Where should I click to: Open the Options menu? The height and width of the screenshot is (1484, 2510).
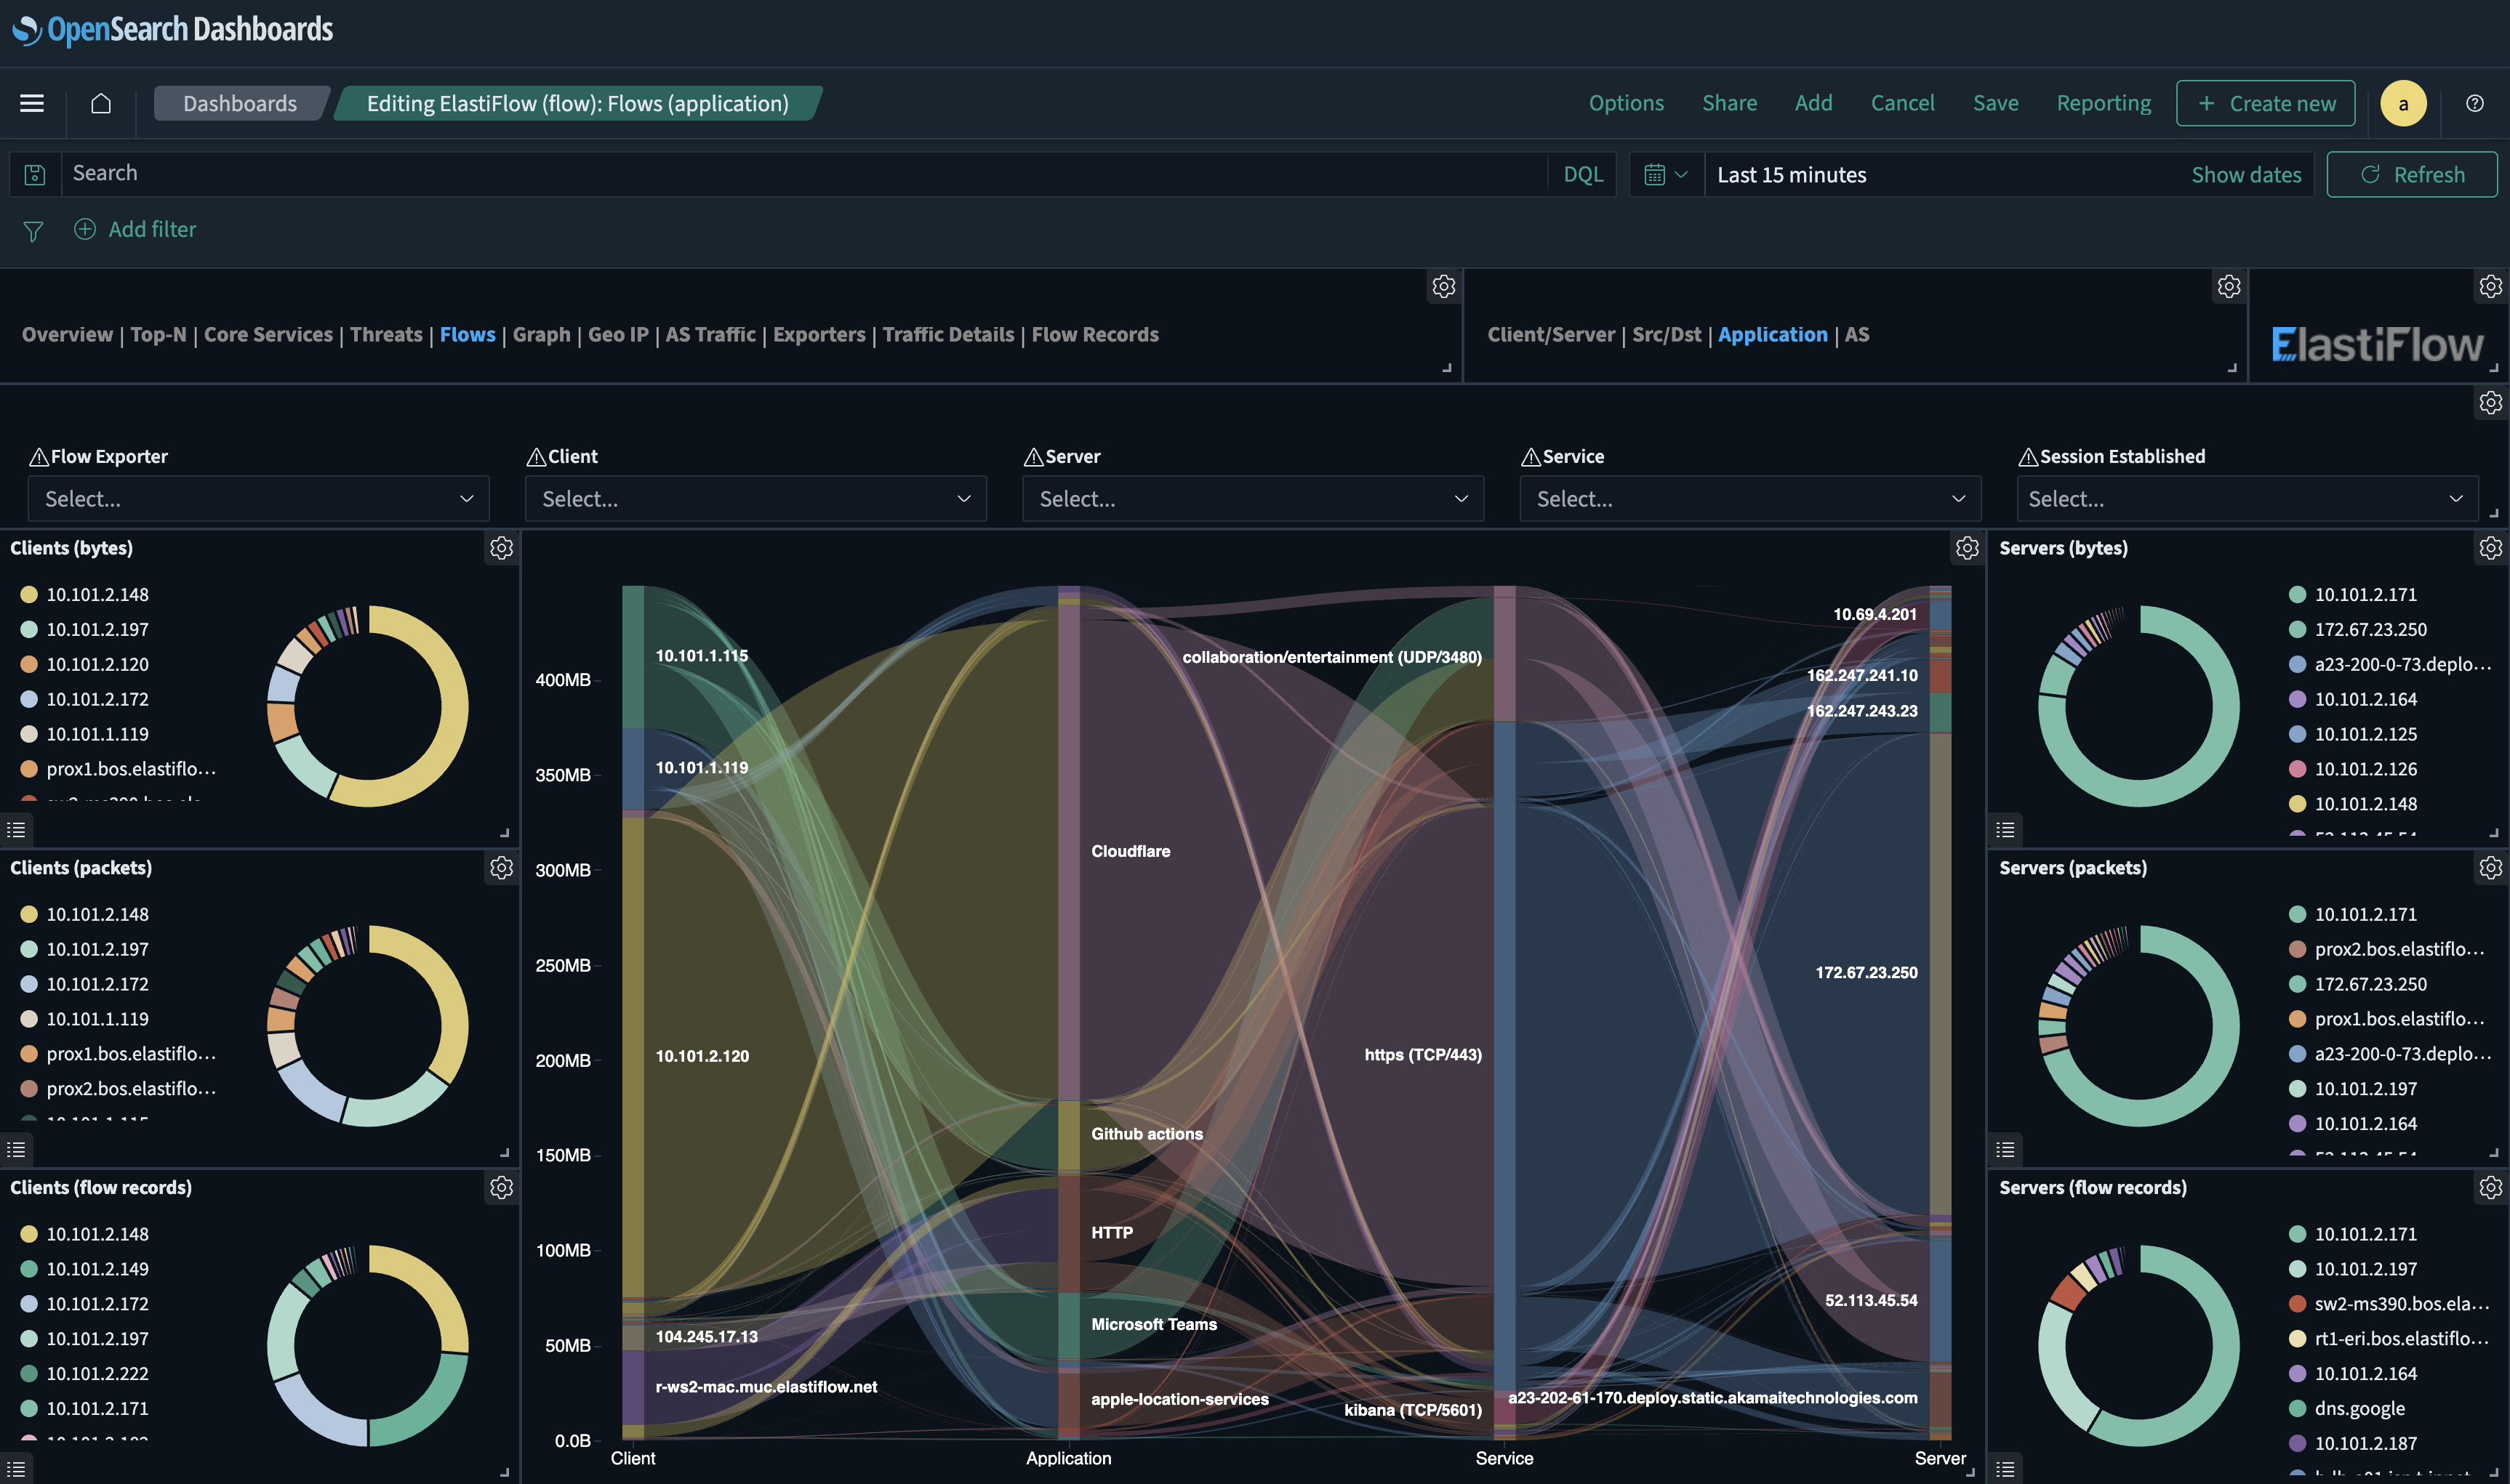[x=1626, y=103]
